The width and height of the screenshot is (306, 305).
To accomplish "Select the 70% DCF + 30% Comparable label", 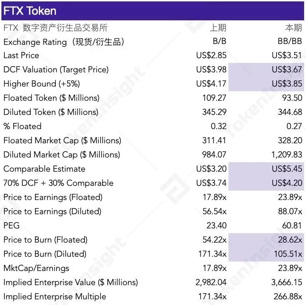I will click(x=59, y=183).
